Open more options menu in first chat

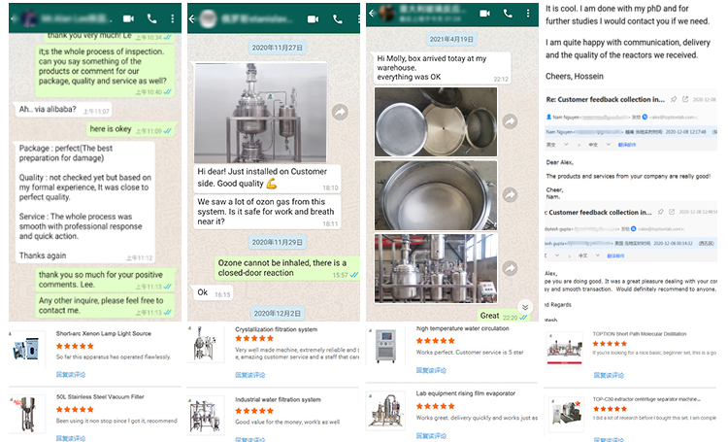(172, 17)
